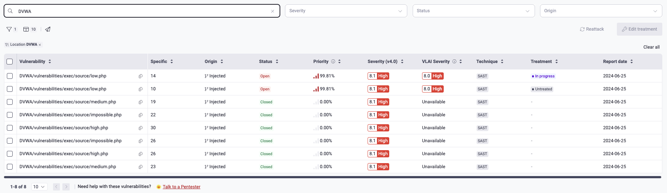Open the columns manager icon showing 10

coord(26,29)
